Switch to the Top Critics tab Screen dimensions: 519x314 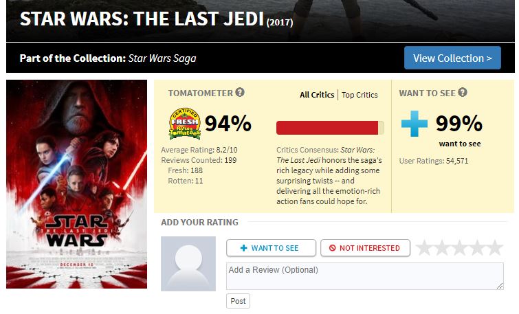pos(360,95)
